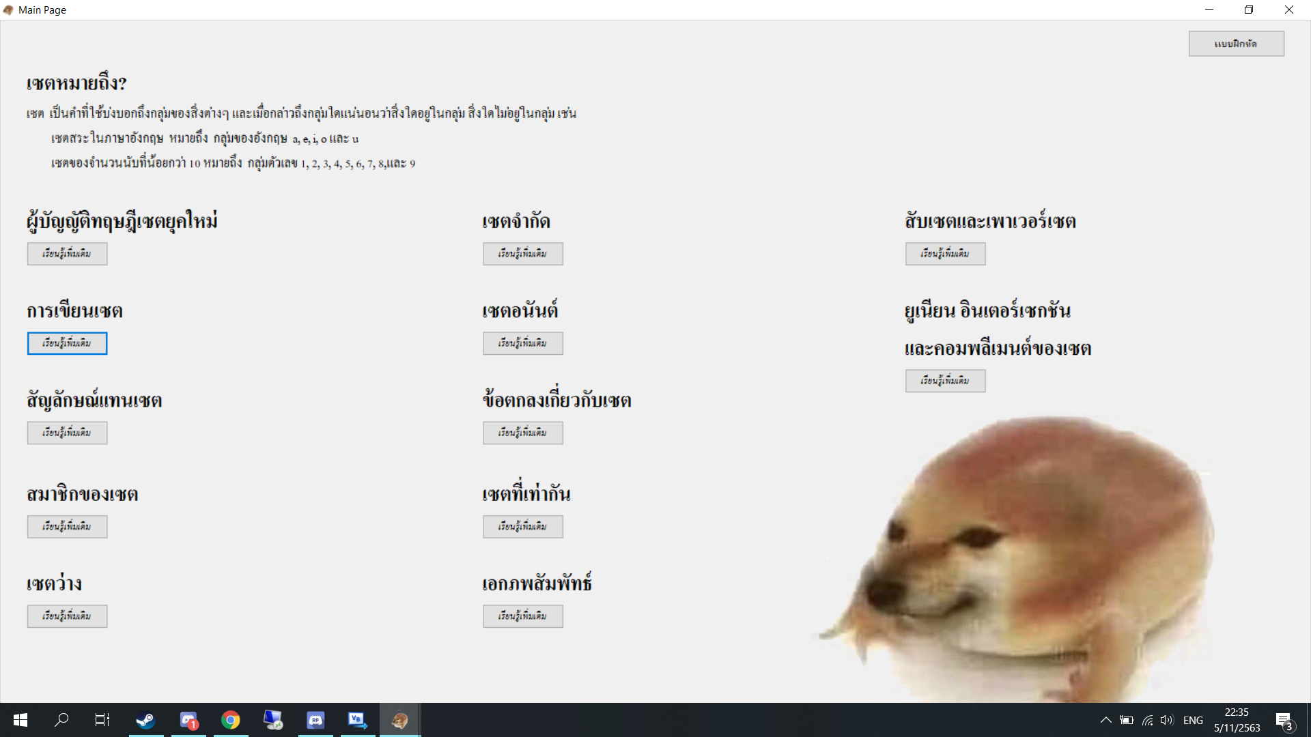This screenshot has height=737, width=1311.
Task: Click the ENG language indicator
Action: click(1193, 720)
